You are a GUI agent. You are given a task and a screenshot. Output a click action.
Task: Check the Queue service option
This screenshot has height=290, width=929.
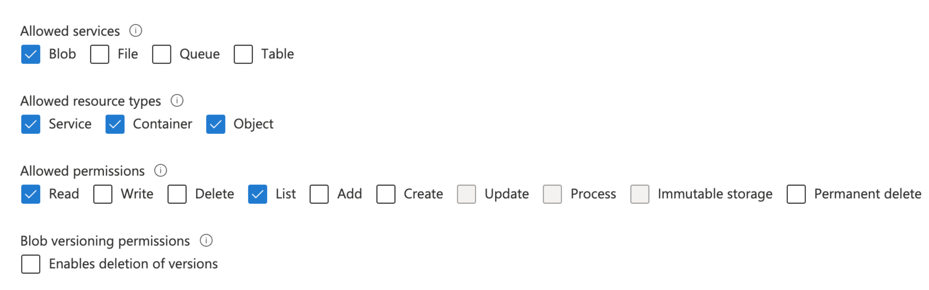pos(162,55)
